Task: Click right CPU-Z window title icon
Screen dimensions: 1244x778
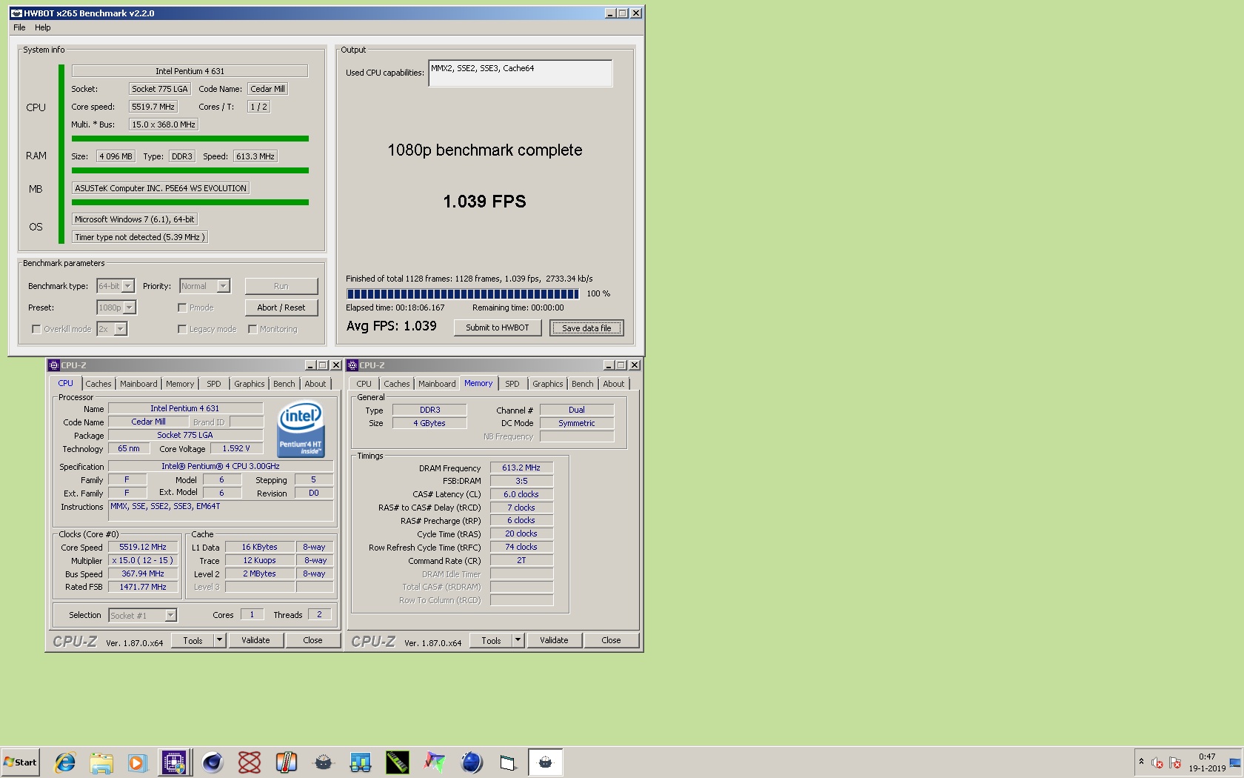Action: pyautogui.click(x=352, y=365)
